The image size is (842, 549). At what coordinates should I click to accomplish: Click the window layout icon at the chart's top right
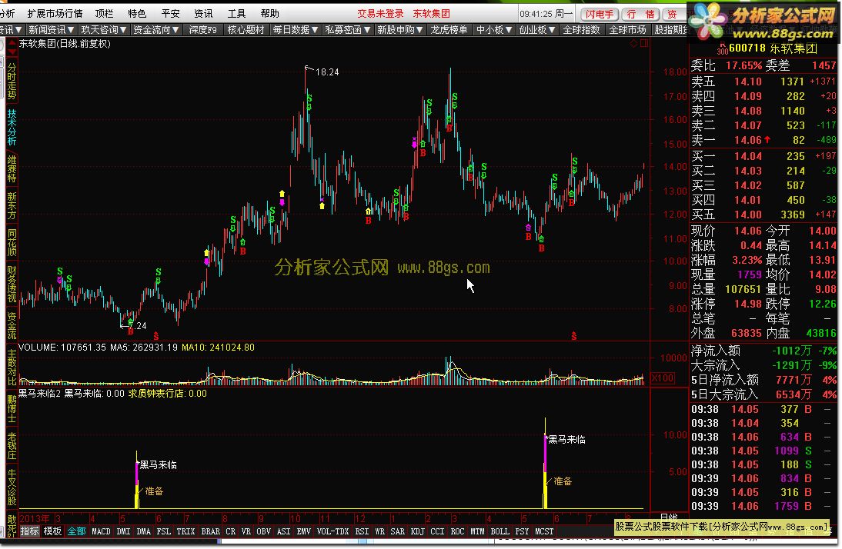[x=644, y=44]
